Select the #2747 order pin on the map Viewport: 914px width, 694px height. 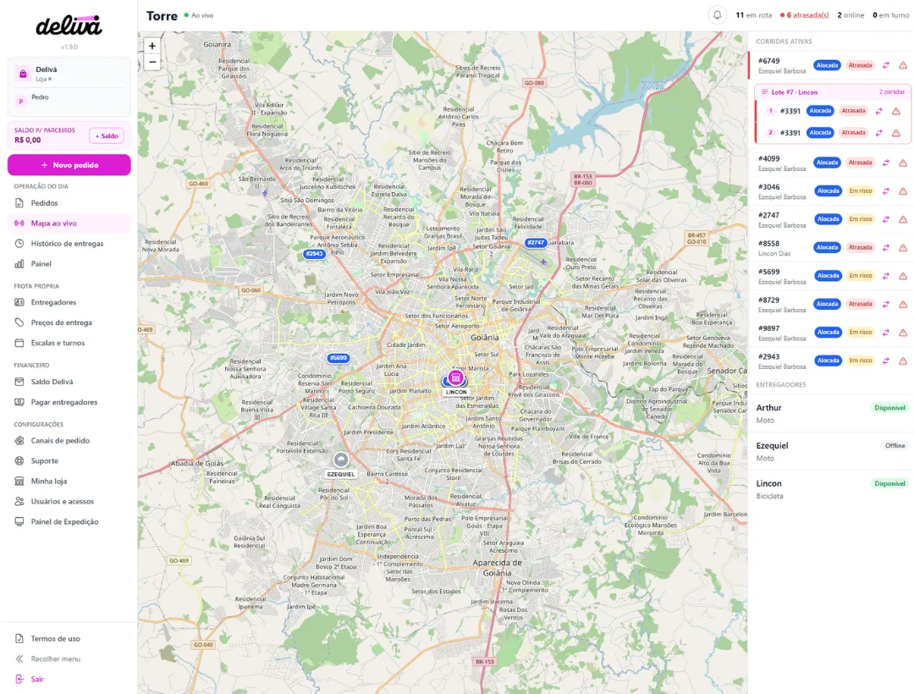(535, 242)
